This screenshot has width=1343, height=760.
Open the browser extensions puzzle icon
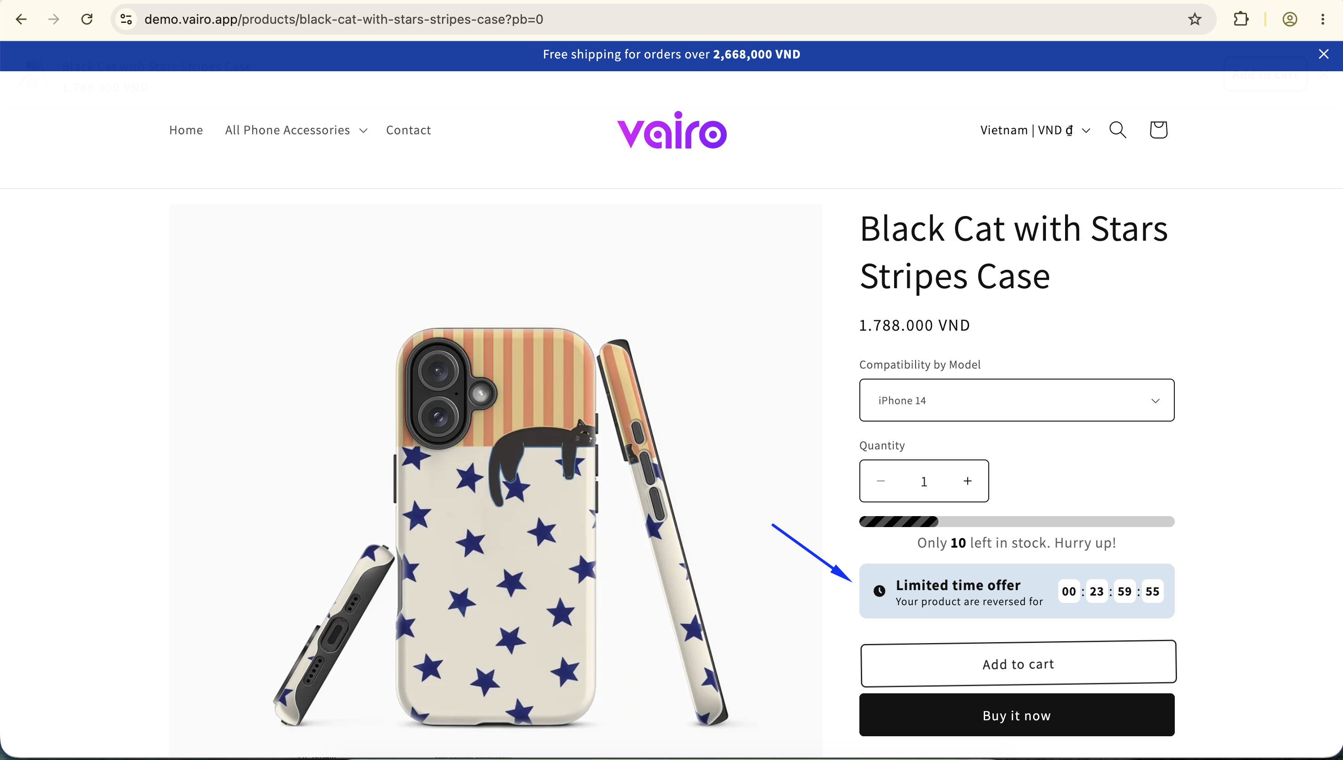click(1241, 19)
